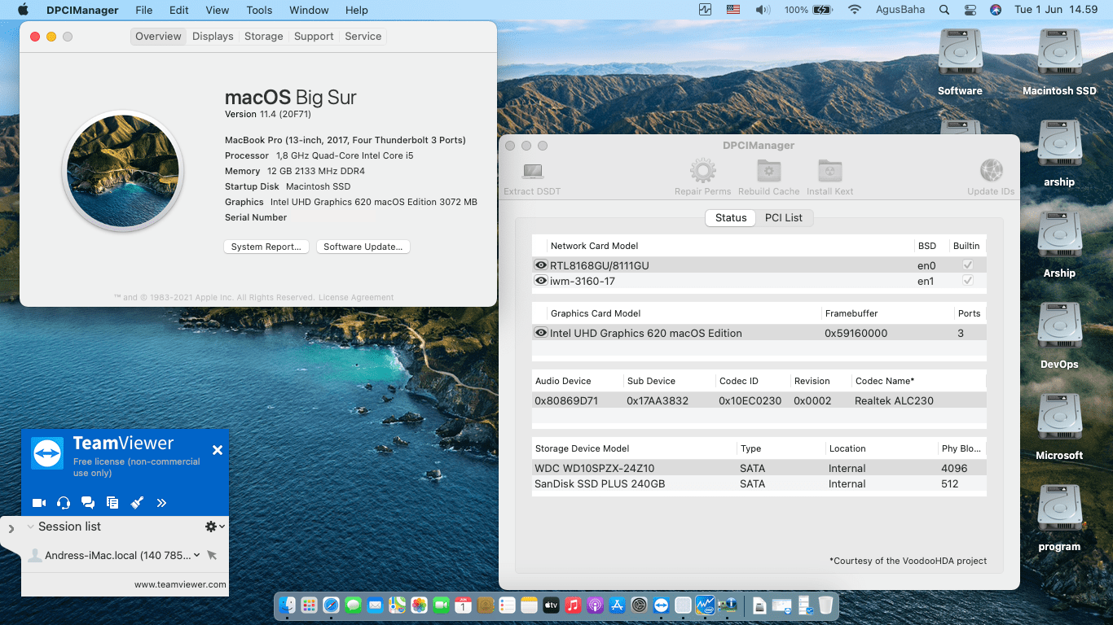Select WDC WD10SPZX-24Z10 storage row
The width and height of the screenshot is (1113, 625).
759,468
